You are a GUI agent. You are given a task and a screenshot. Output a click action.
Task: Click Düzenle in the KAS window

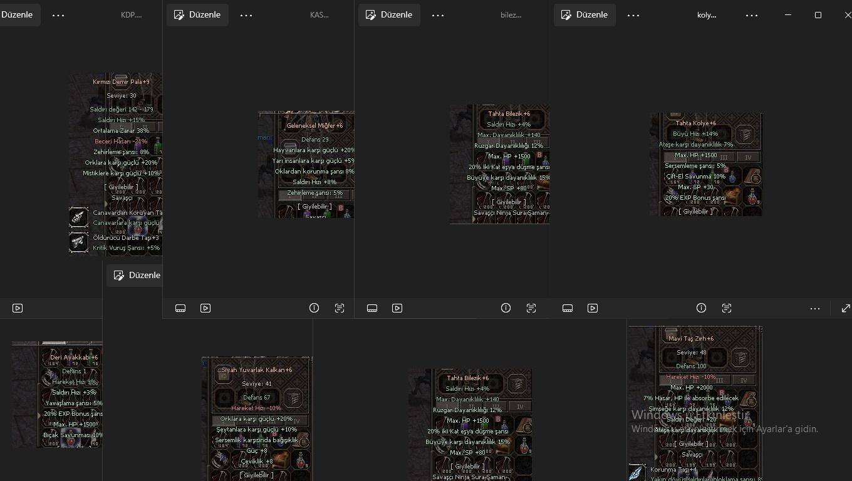coord(197,14)
